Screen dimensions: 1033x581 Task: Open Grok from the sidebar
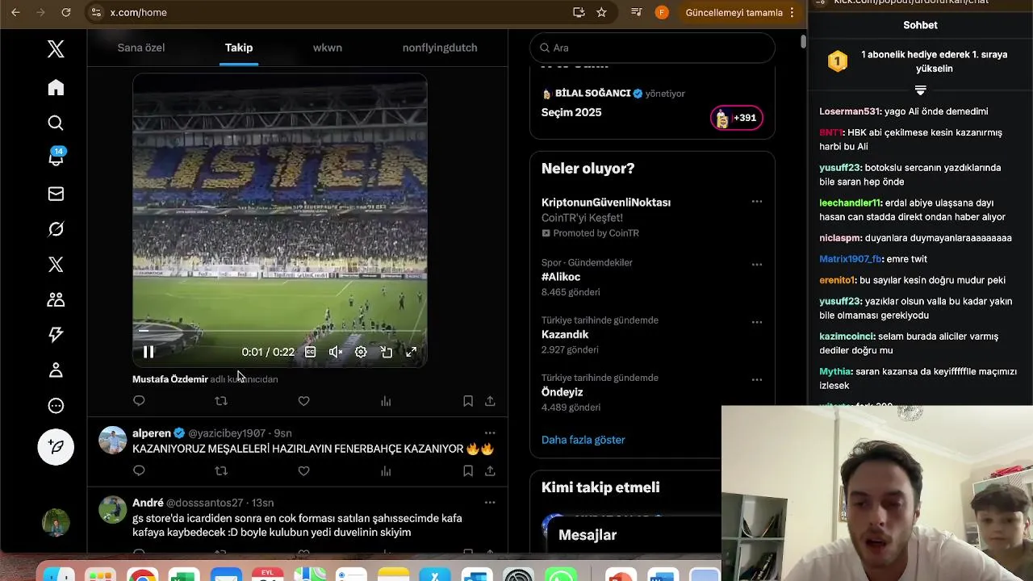click(x=56, y=229)
